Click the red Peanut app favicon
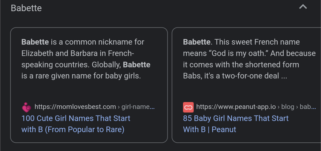 point(188,107)
